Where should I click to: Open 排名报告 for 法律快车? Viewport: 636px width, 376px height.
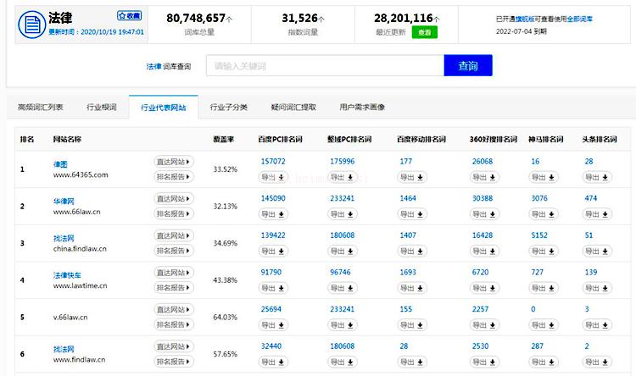click(174, 288)
